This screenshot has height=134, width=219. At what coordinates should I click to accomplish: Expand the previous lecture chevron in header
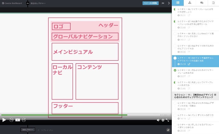(28, 3)
